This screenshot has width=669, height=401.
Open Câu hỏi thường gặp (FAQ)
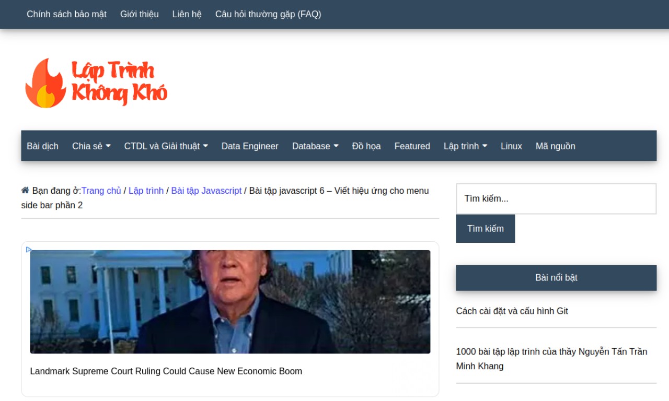268,14
